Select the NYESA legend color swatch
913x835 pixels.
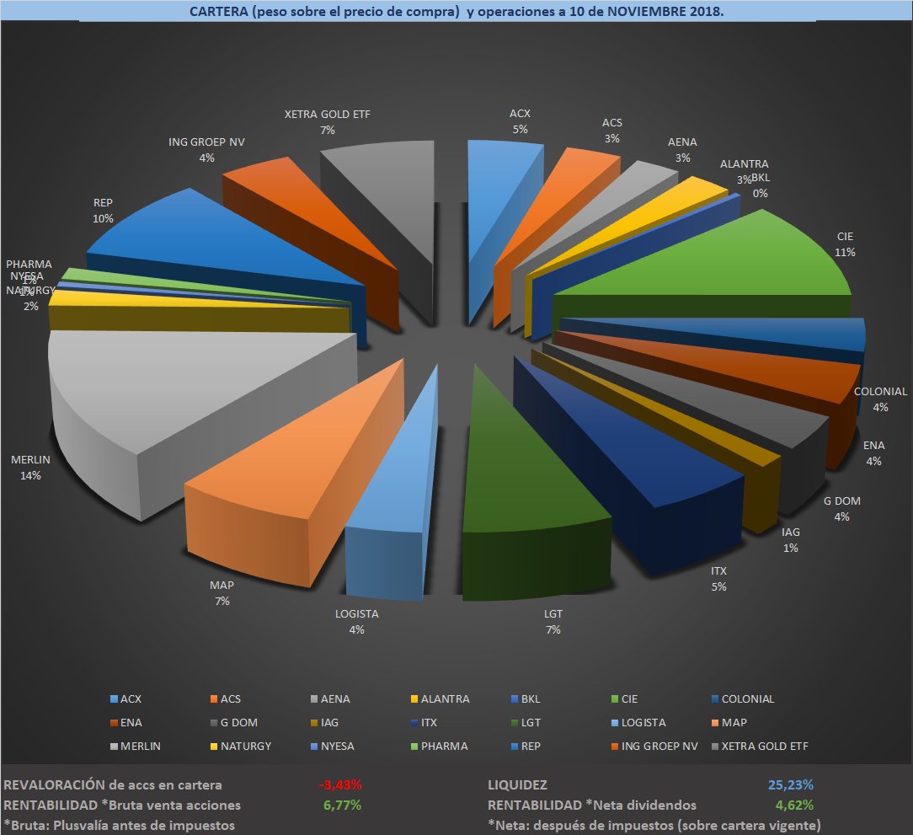tap(314, 746)
